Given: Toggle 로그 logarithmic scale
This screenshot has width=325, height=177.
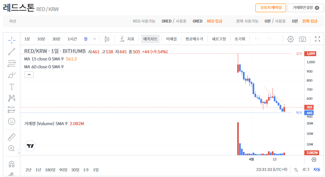Looking at the screenshot, I should point(306,170).
